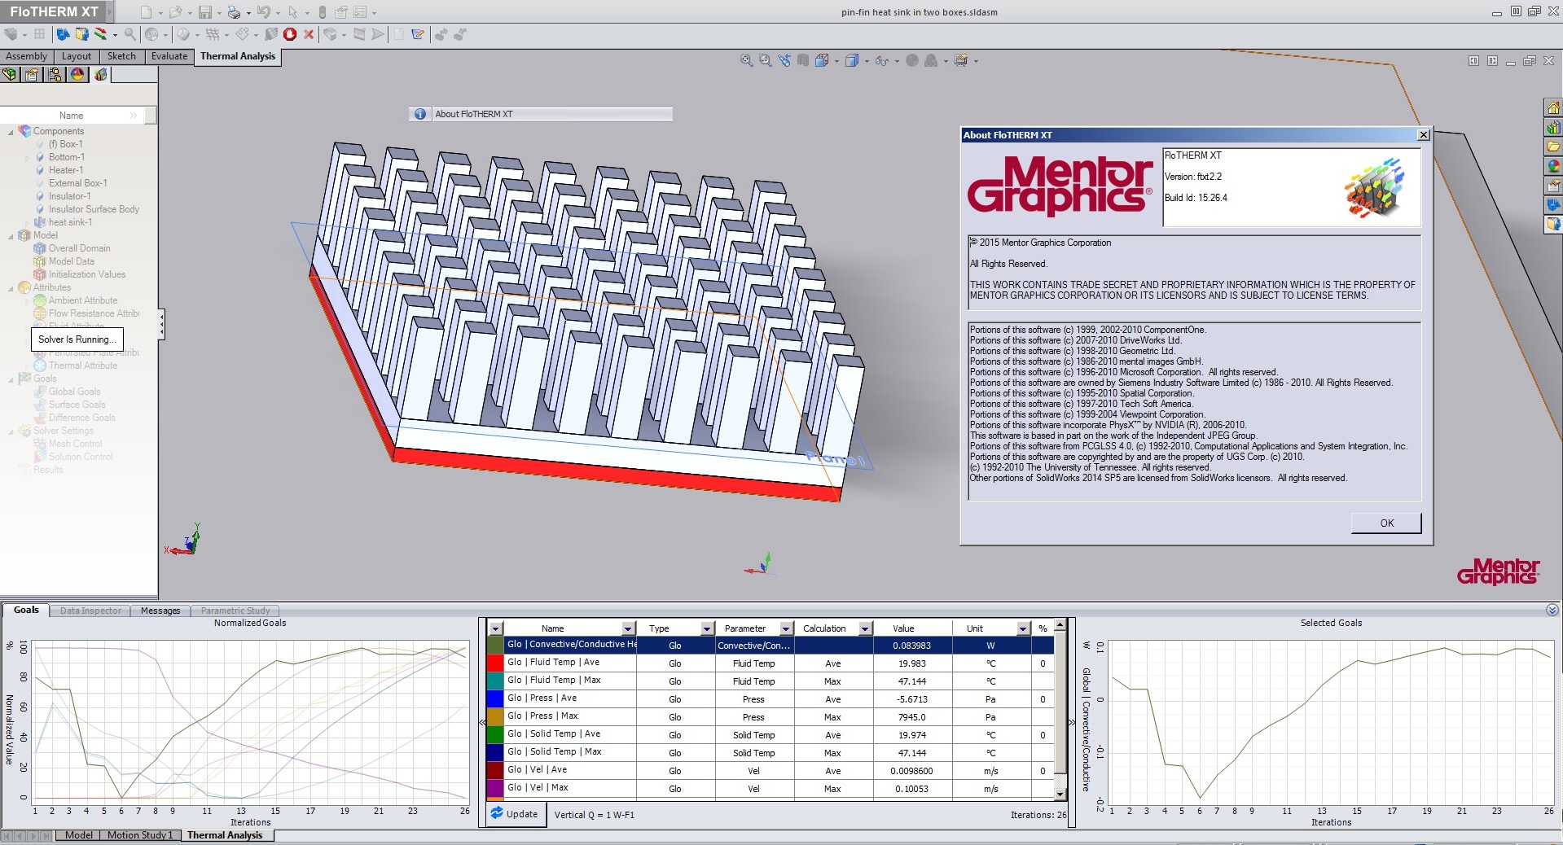Click the Open document folder icon

click(x=174, y=12)
